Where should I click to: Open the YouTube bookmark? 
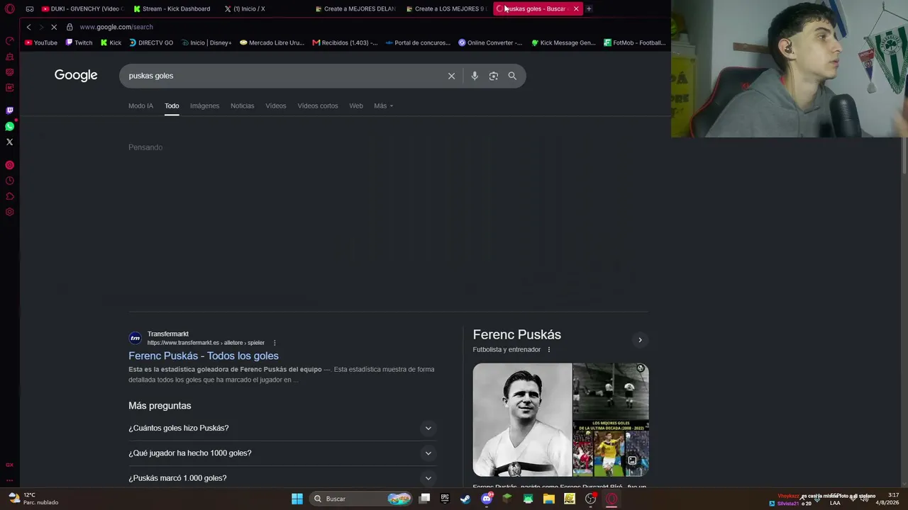click(41, 42)
